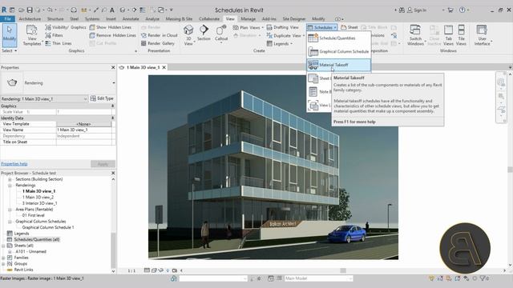
Task: Switch to the Collaborate ribbon tab
Action: [209, 19]
